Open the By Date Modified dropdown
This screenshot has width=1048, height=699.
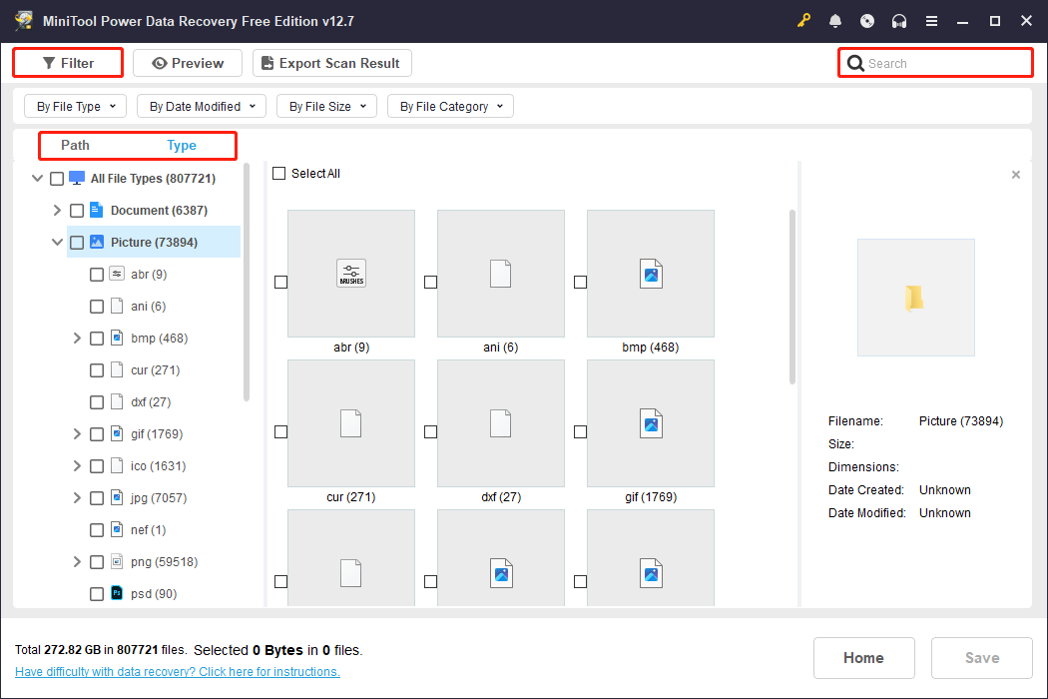point(201,106)
